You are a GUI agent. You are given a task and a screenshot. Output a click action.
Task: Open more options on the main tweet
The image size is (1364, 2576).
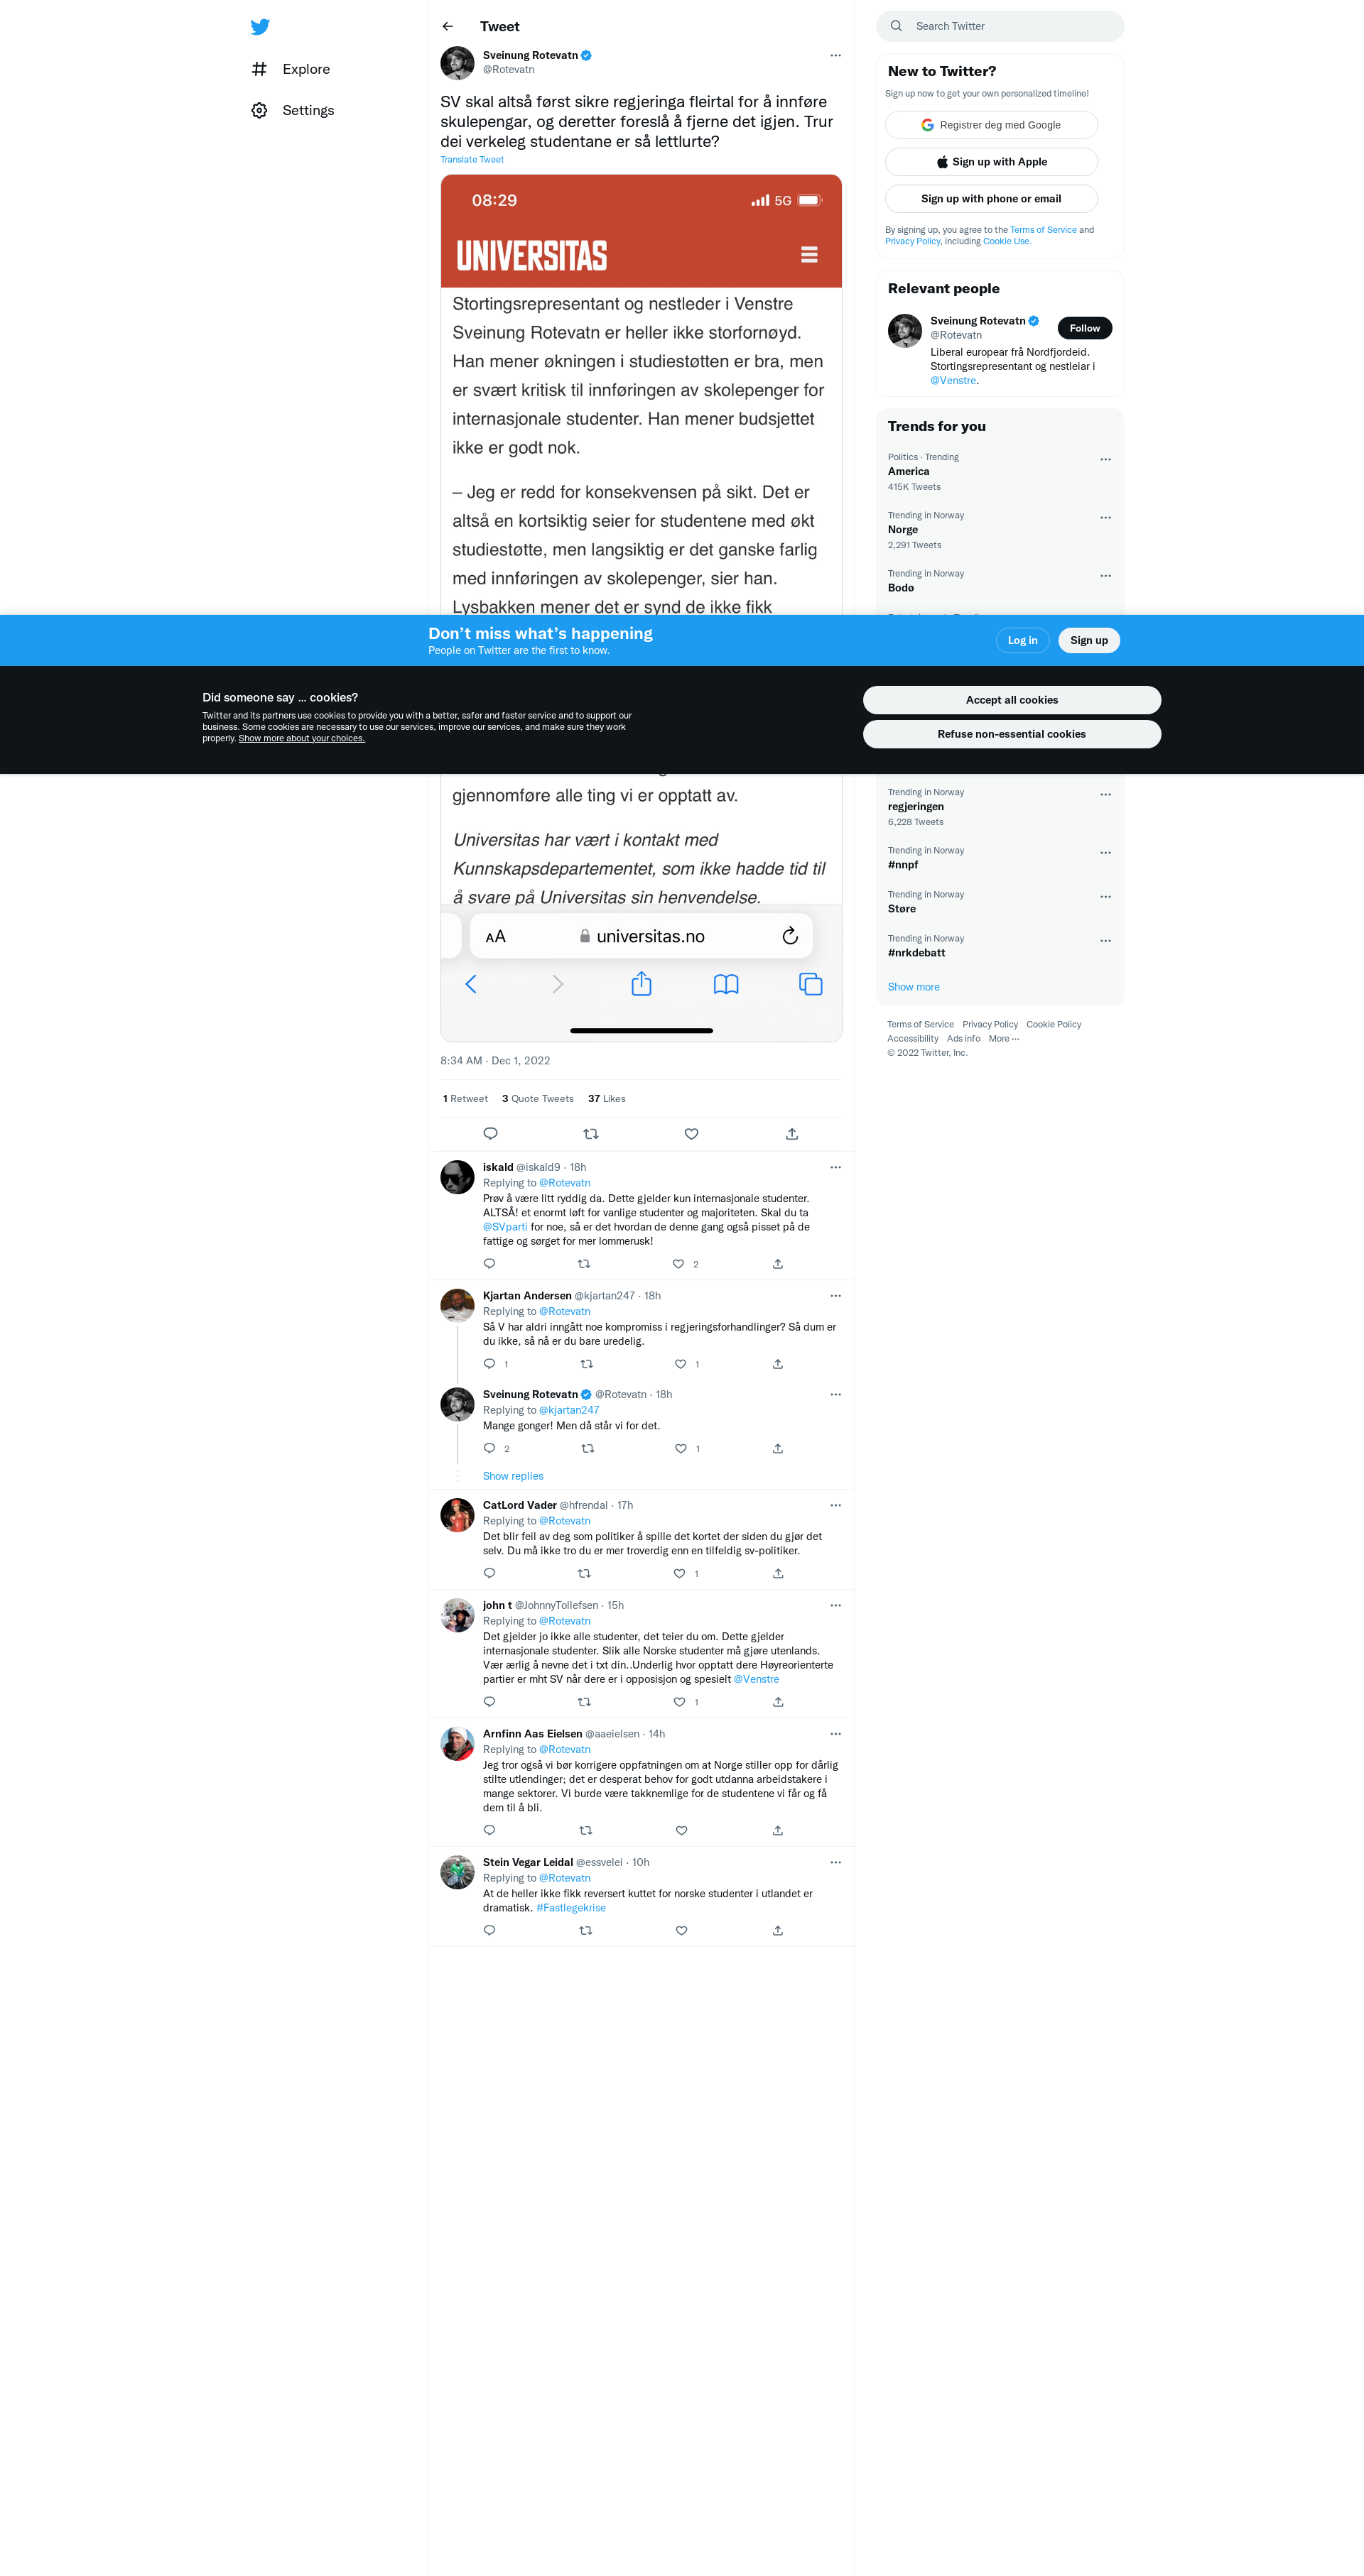coord(835,55)
